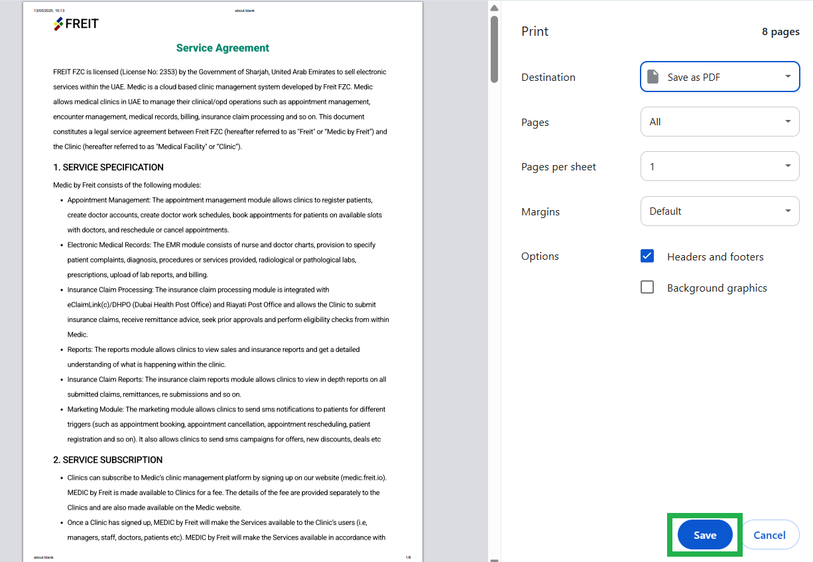Click the 2. SERVICE SUBSCRIPTION heading
The image size is (813, 562).
pos(107,460)
